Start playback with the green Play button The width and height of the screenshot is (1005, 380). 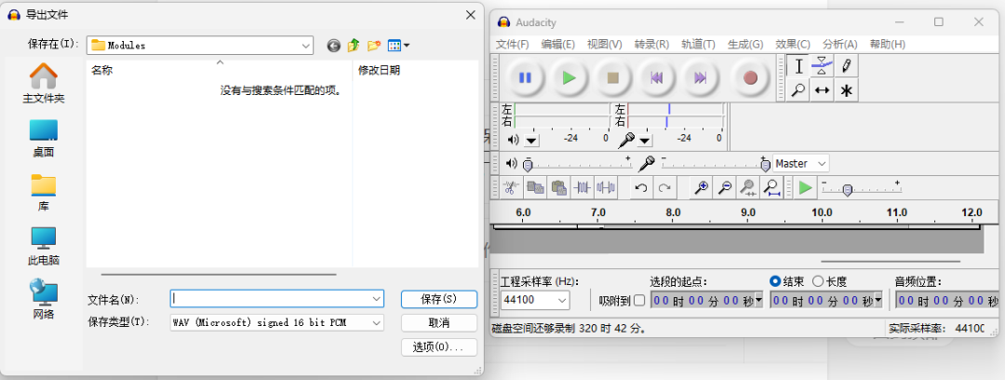click(569, 77)
